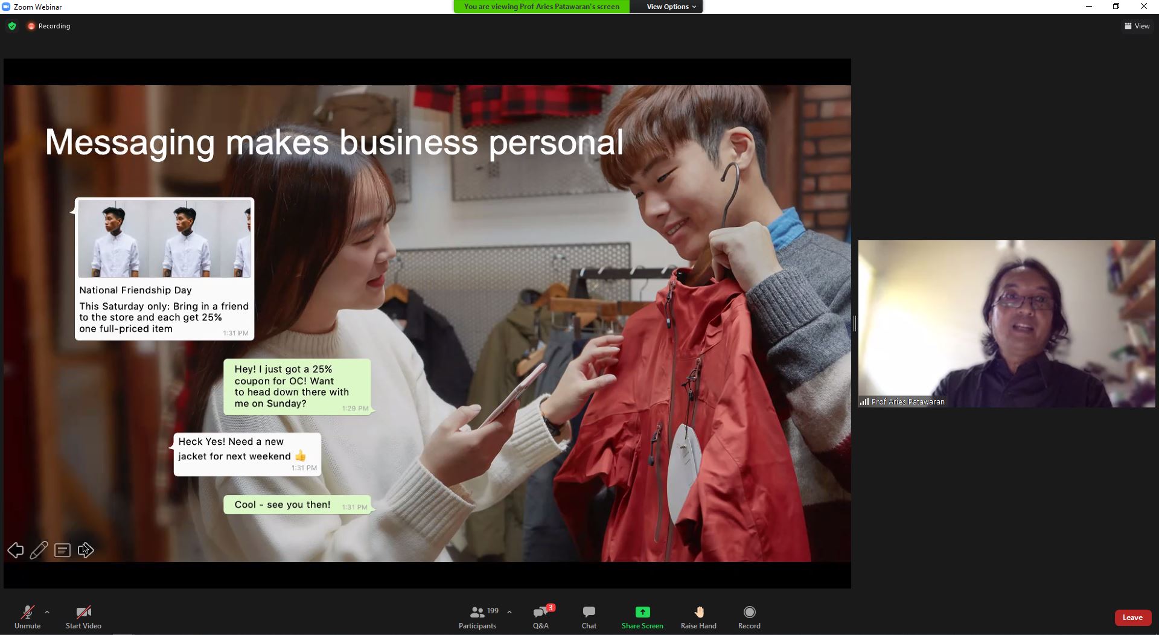Click the divider handle beside shared screen

(x=854, y=324)
